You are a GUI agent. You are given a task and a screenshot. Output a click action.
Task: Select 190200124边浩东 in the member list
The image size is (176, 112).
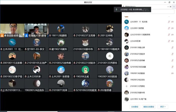[138, 80]
